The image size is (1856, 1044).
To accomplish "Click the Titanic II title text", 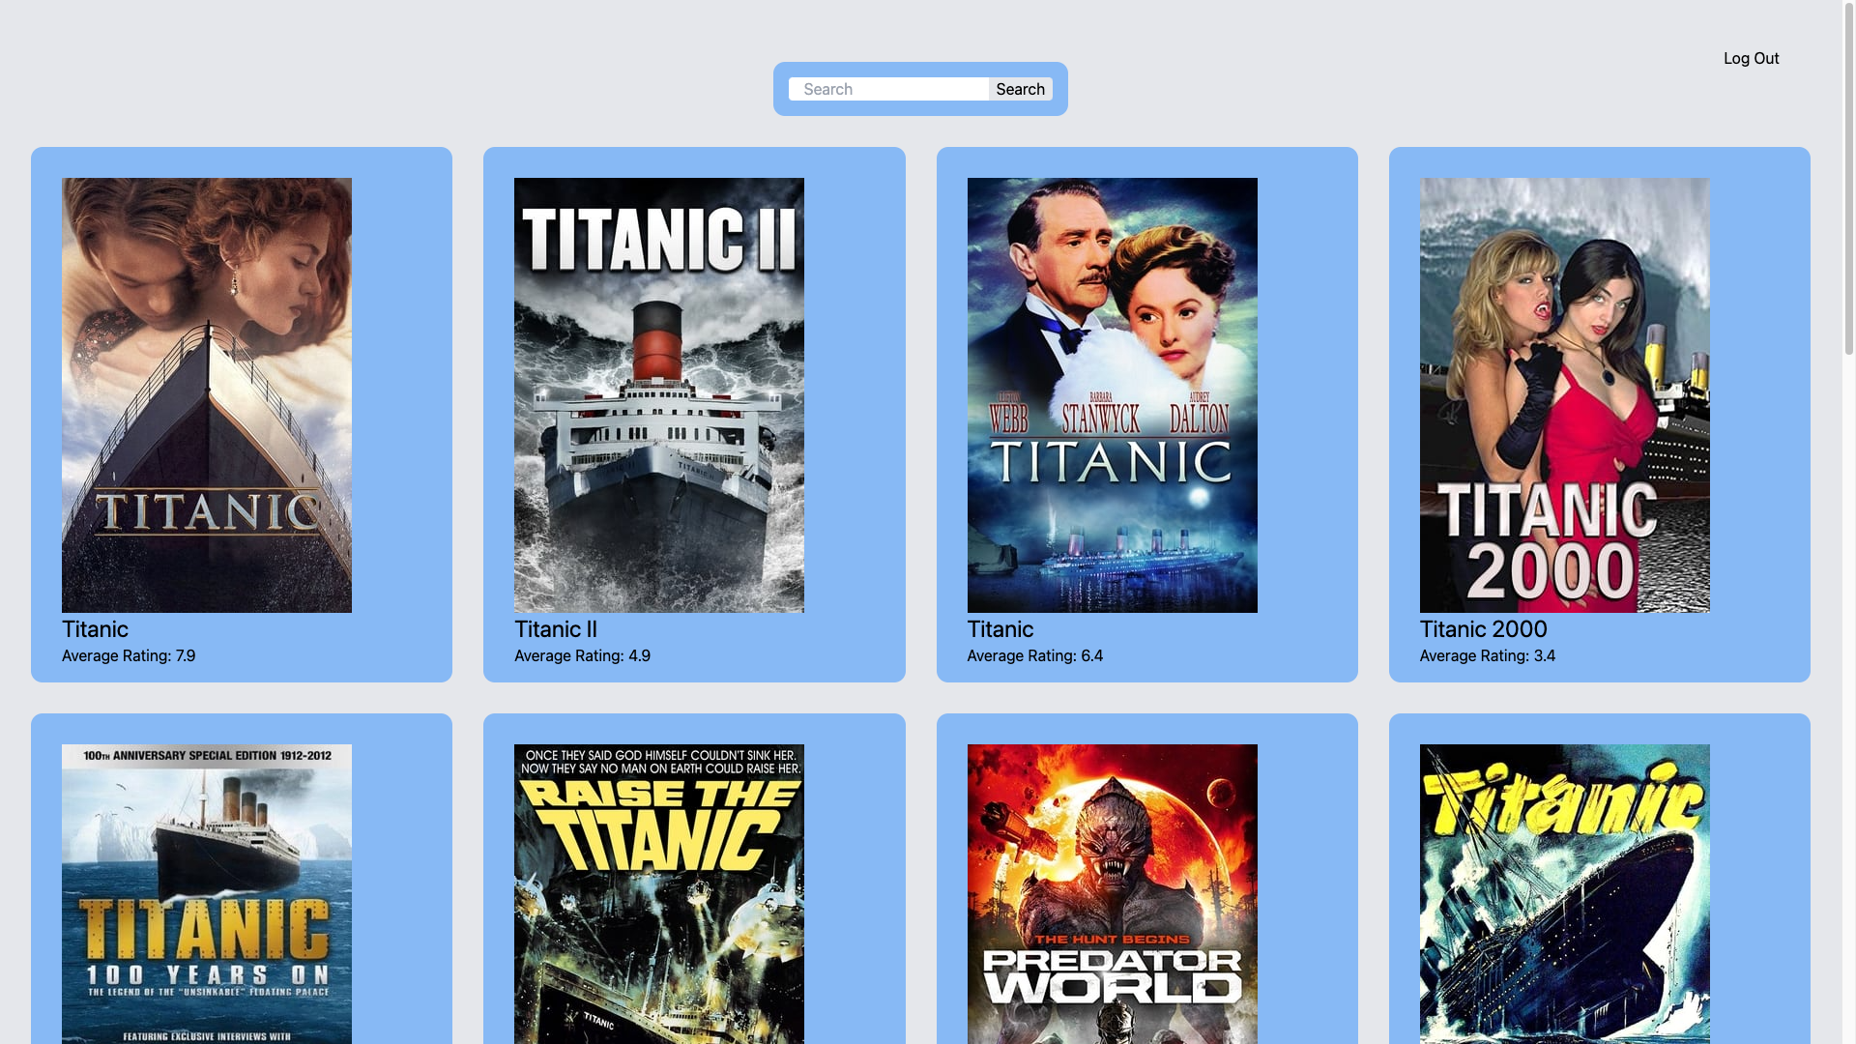I will pyautogui.click(x=555, y=629).
